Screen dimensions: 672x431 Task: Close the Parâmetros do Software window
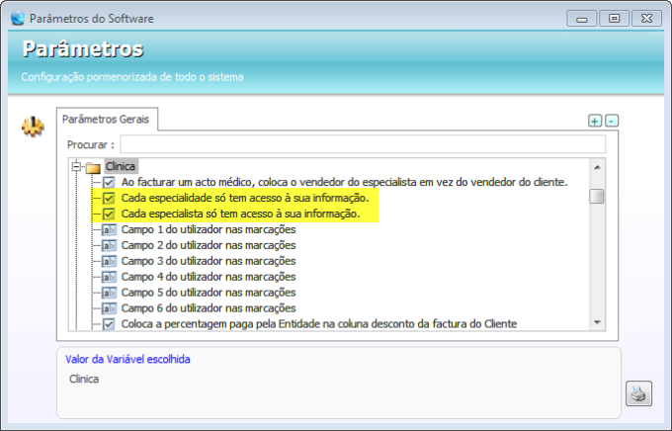coord(646,19)
